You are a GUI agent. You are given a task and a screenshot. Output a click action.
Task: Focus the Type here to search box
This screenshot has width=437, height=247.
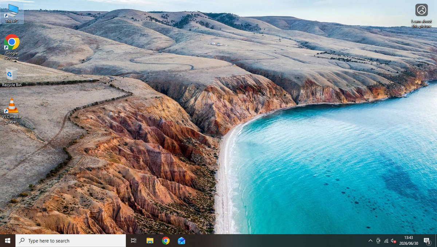(x=71, y=240)
